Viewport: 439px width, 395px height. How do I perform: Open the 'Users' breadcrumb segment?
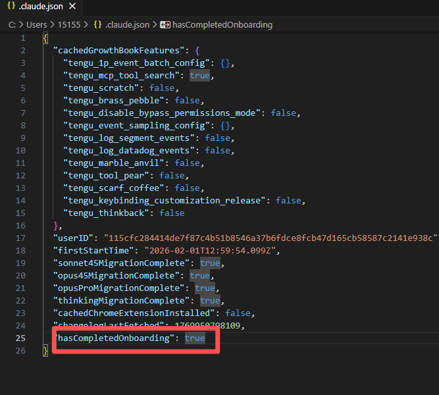click(38, 25)
